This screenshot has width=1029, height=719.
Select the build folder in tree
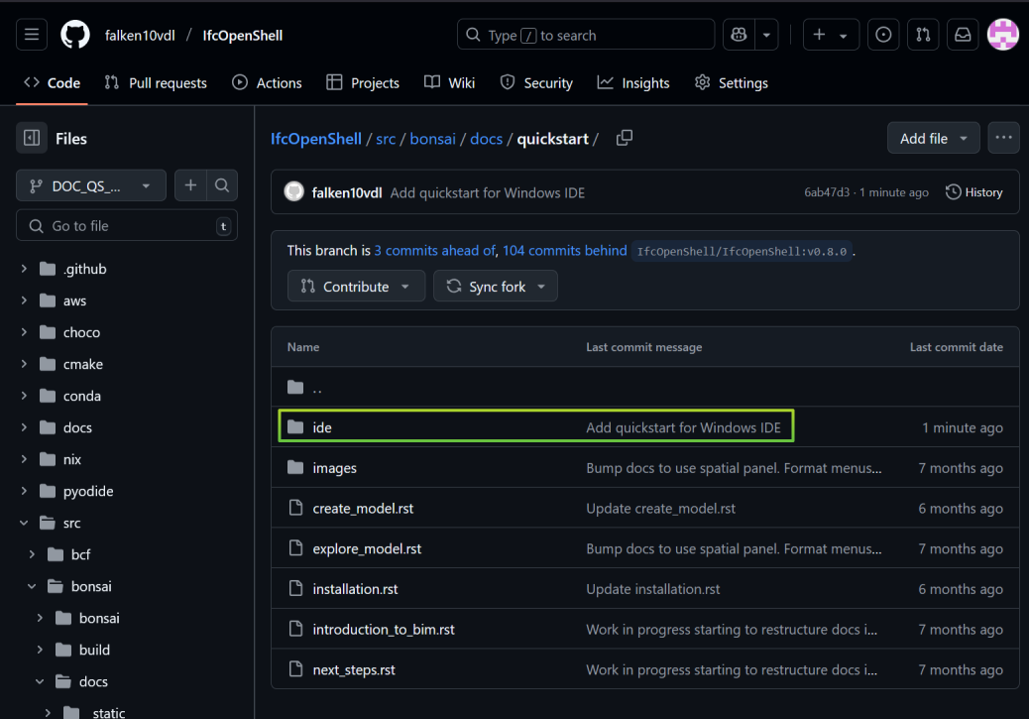coord(94,650)
